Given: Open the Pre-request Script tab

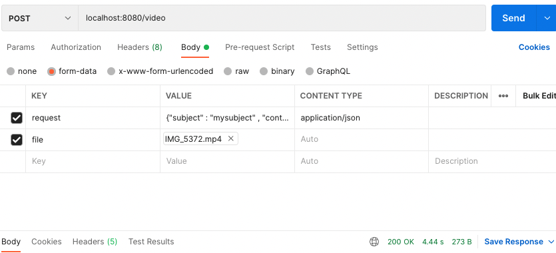Looking at the screenshot, I should pyautogui.click(x=260, y=47).
